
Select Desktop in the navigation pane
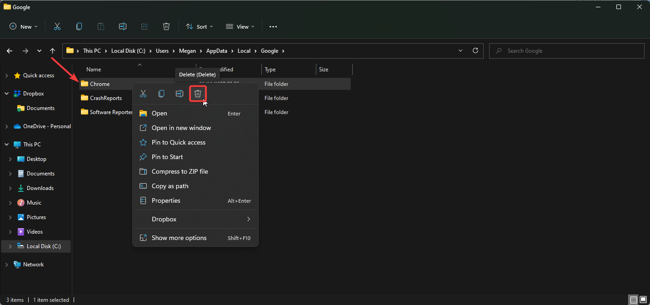(36, 159)
